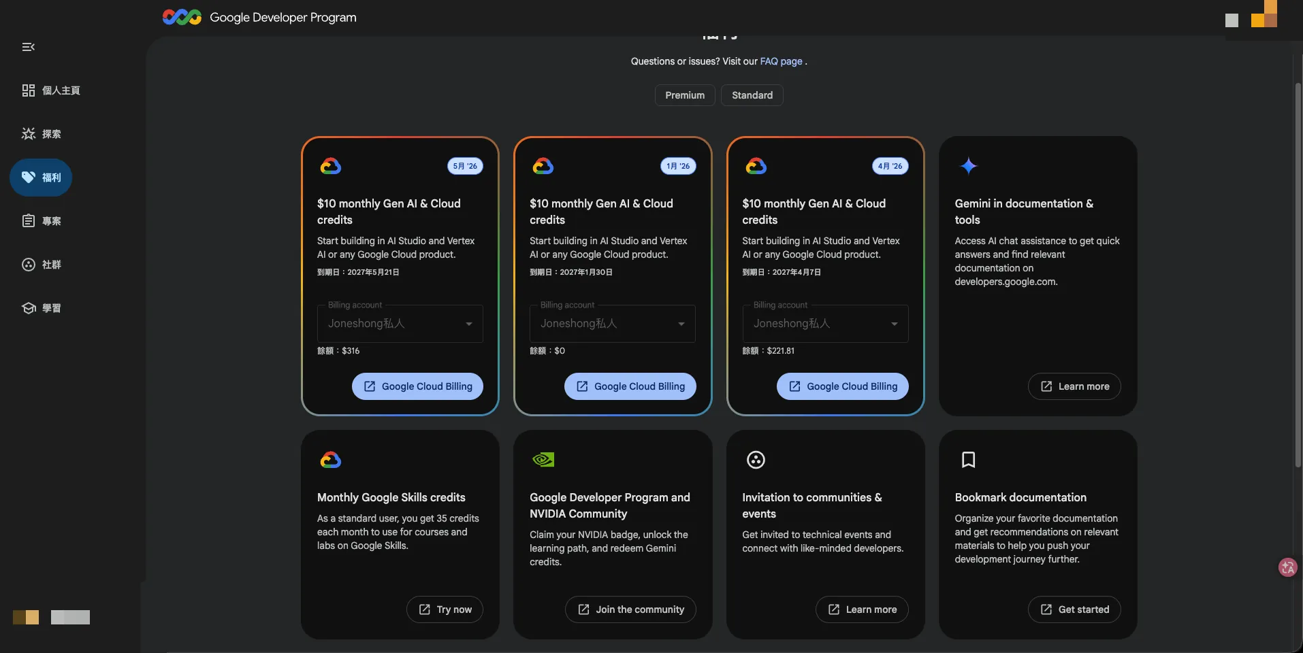1303x653 pixels.
Task: Click Google Cloud icon on 1月 '26 card
Action: coord(543,166)
